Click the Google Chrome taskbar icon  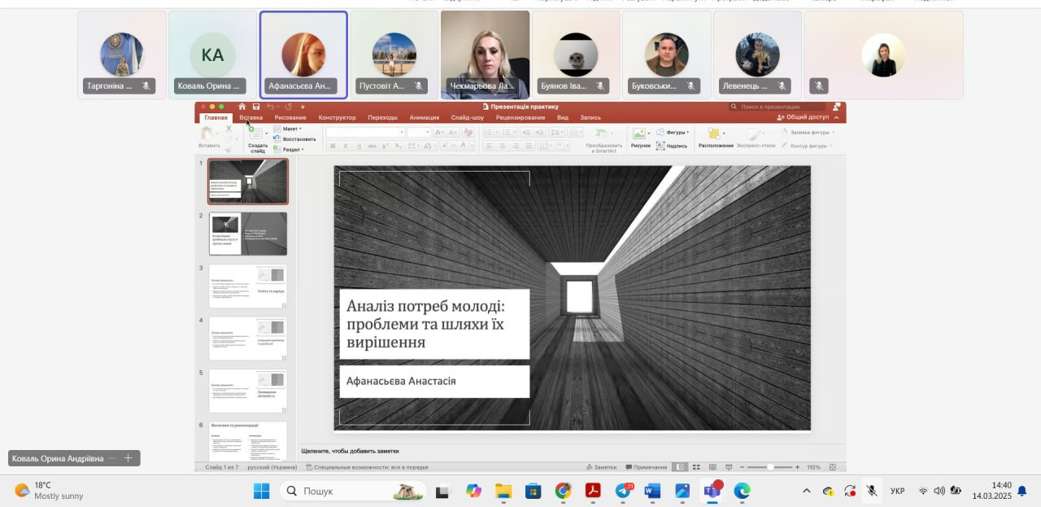pos(563,491)
